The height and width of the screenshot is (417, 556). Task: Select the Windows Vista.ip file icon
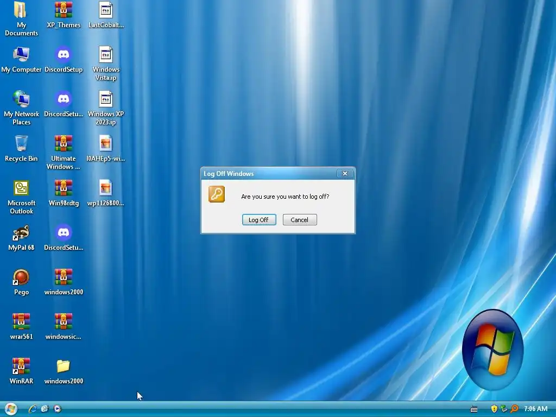(x=106, y=64)
